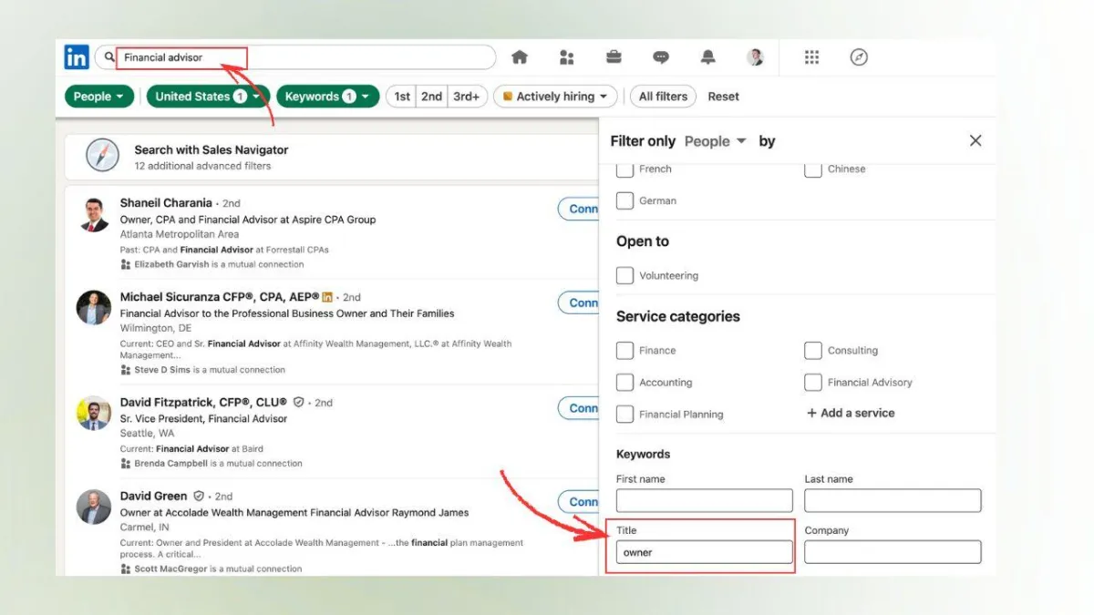Click '12 additional advanced filters' text
Image resolution: width=1094 pixels, height=615 pixels.
click(202, 166)
